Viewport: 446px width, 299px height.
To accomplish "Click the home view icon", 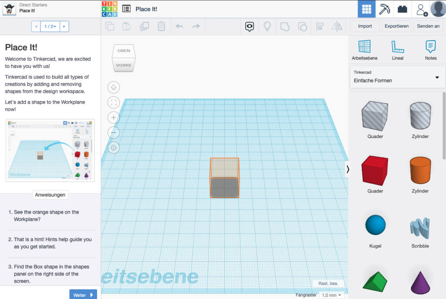I will (114, 87).
